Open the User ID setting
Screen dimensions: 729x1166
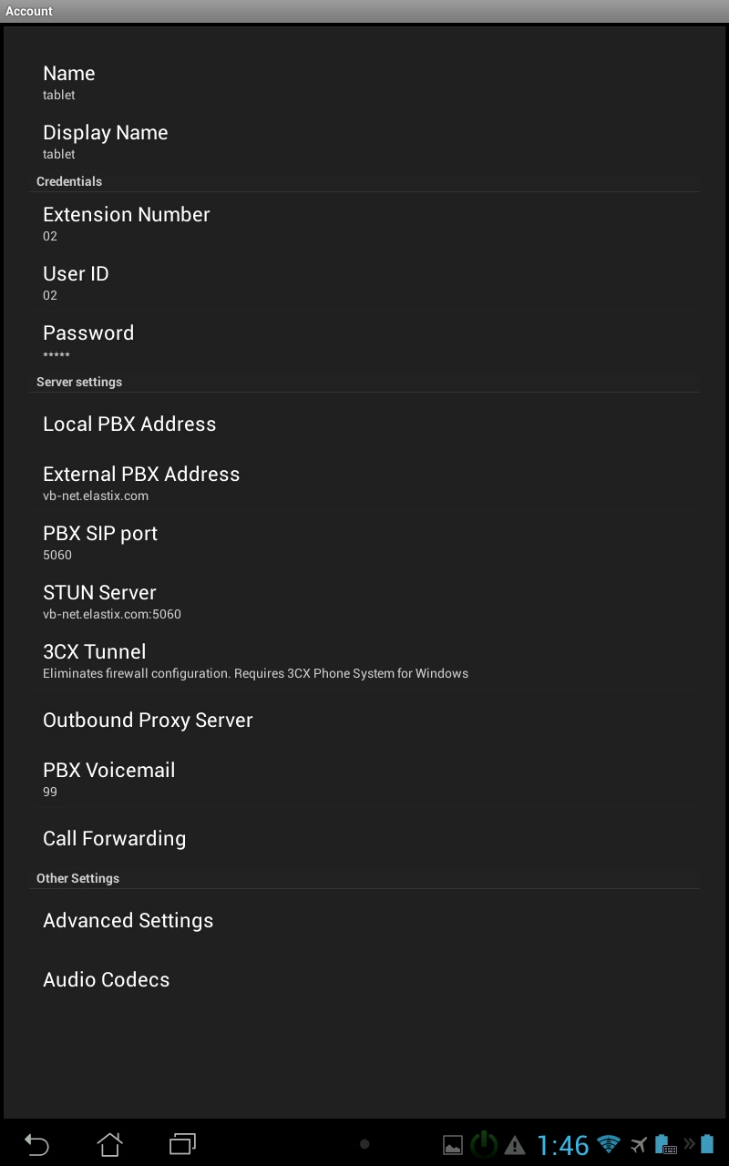click(364, 282)
